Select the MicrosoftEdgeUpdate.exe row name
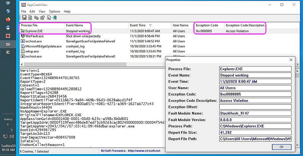The image size is (303, 156). [x=43, y=46]
